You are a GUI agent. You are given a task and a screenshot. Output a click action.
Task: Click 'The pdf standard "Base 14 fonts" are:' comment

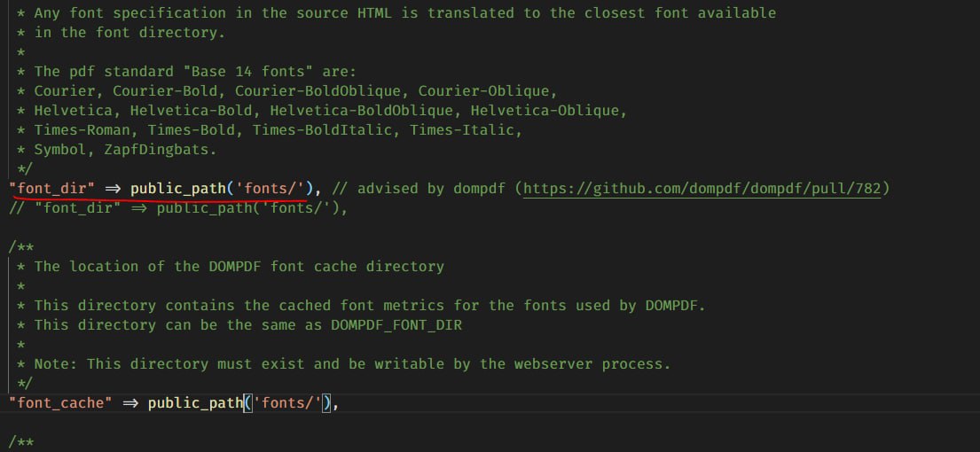click(195, 71)
